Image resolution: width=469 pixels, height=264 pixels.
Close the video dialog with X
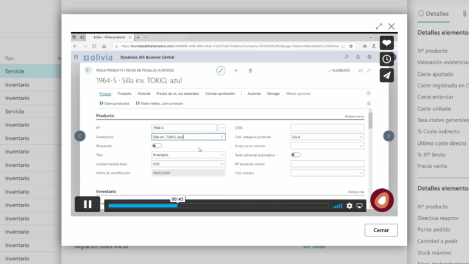pyautogui.click(x=391, y=26)
